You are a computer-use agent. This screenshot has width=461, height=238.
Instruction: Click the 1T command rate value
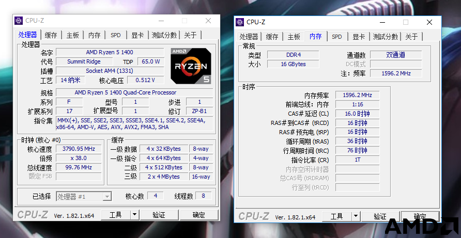point(358,160)
